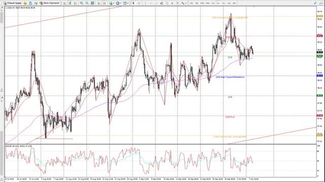Screen dimensions: 325x182
Task: Switch to the H4 timeframe
Action: pyautogui.click(x=218, y=3)
